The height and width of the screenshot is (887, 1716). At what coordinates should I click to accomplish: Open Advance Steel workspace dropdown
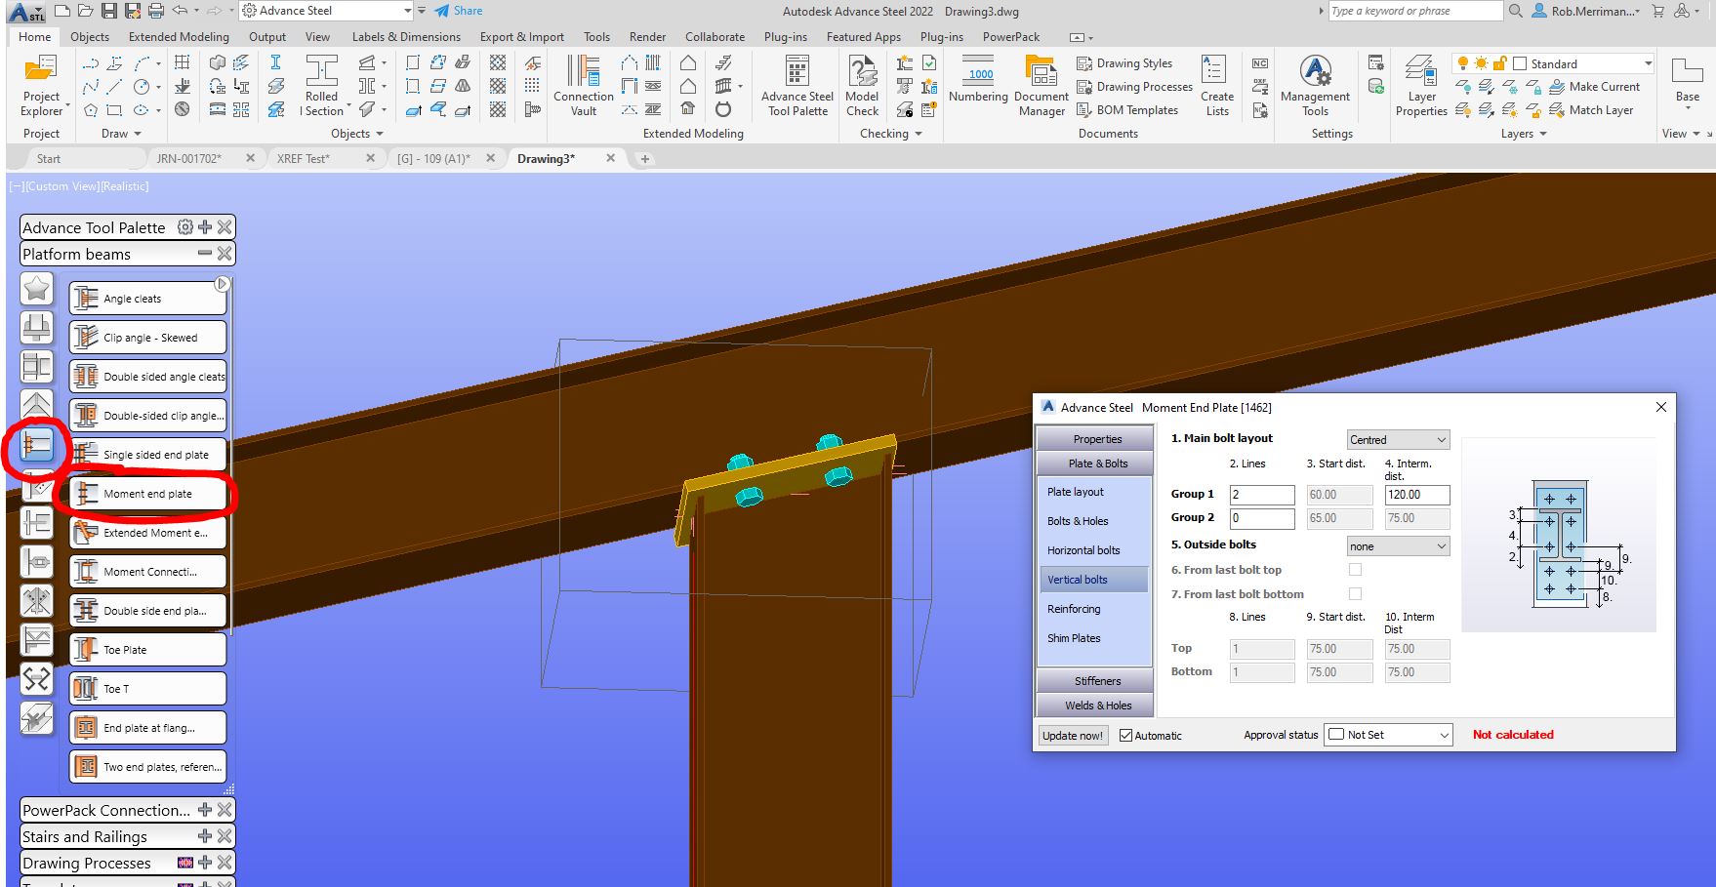(x=326, y=11)
